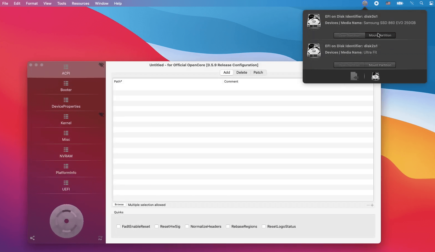Click the 'Multiple selection allowed' text
This screenshot has width=435, height=252.
147,205
